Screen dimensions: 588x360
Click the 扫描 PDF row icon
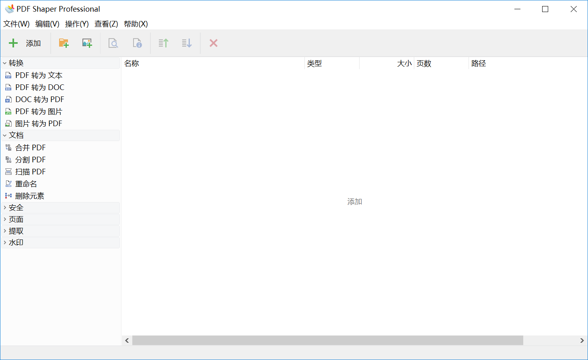click(x=8, y=172)
